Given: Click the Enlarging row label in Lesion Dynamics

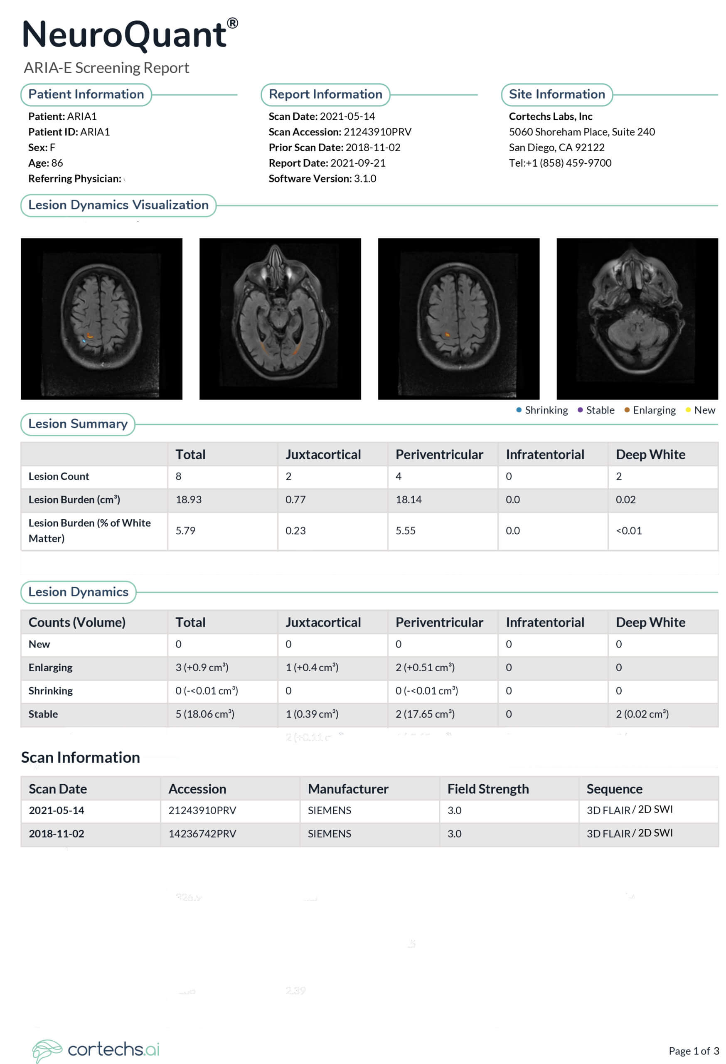Looking at the screenshot, I should pos(50,668).
